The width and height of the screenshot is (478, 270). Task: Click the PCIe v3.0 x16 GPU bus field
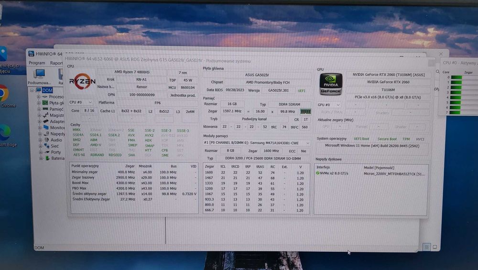click(x=388, y=97)
